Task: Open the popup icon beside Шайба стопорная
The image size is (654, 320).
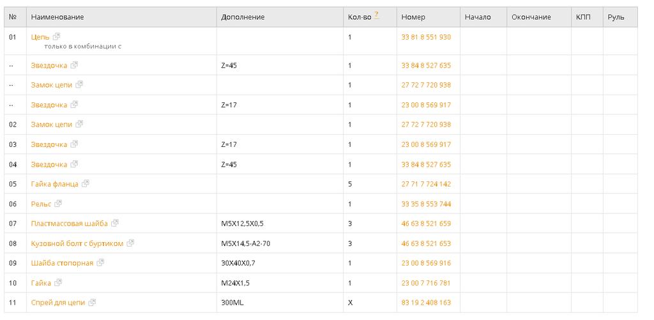Action: pyautogui.click(x=100, y=263)
